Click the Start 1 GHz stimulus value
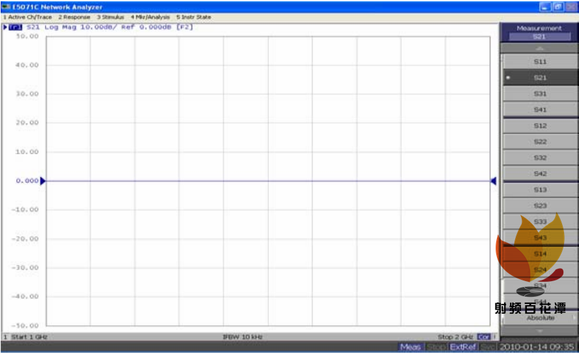The image size is (579, 354). click(x=29, y=336)
